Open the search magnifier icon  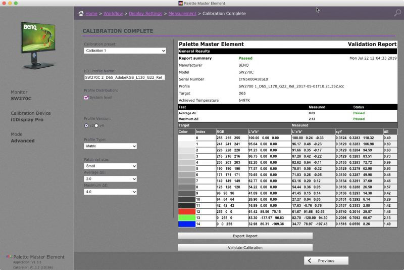(397, 13)
